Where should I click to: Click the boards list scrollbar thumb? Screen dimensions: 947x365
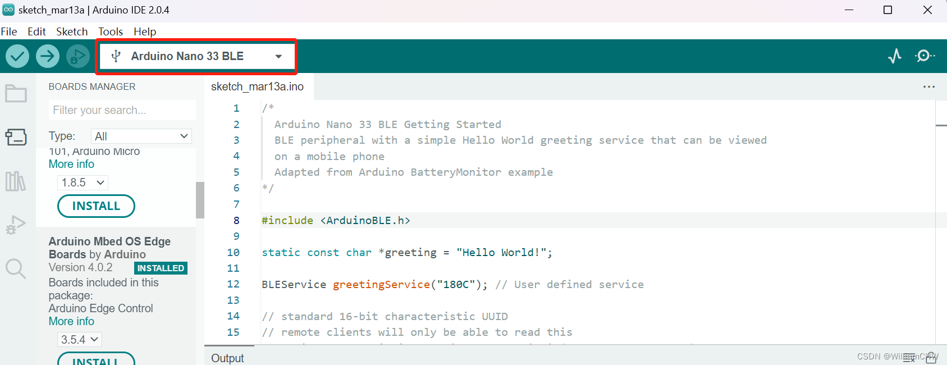pos(200,200)
